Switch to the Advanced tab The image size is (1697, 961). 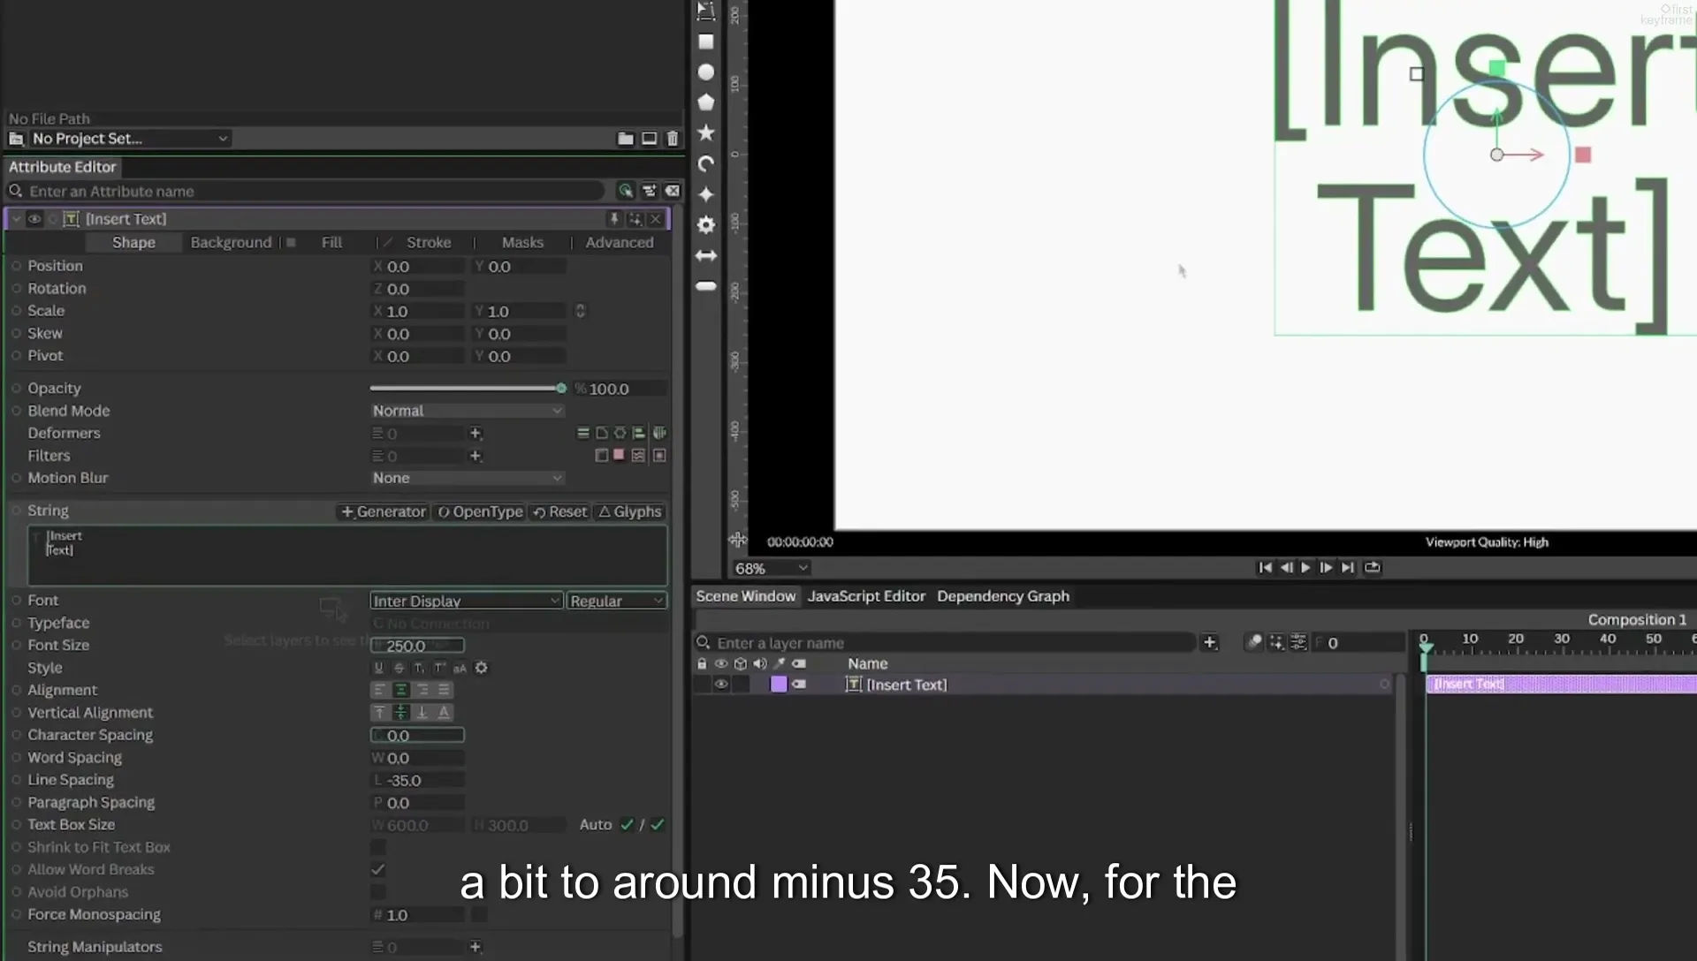[x=620, y=242]
